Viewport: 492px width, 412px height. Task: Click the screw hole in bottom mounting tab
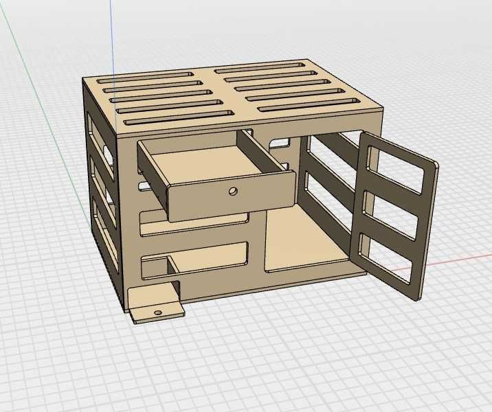coord(158,312)
